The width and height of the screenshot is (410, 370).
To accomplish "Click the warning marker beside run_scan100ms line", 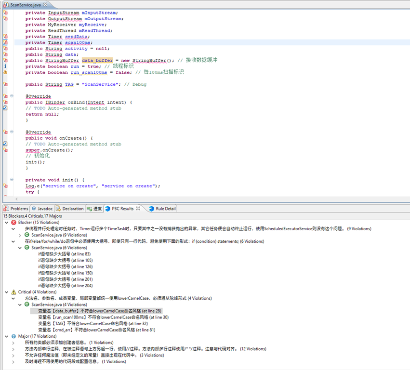I will [x=5, y=72].
